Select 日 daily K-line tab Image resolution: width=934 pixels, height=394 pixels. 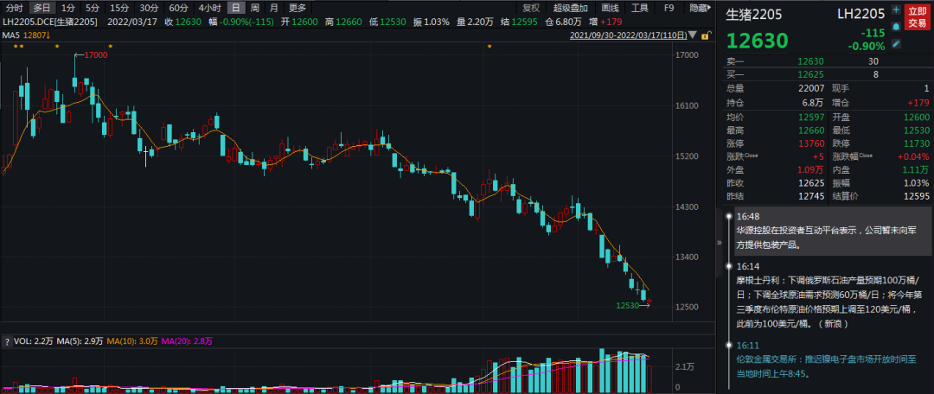pos(236,9)
